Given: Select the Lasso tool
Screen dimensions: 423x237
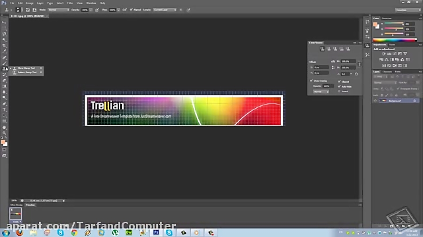Looking at the screenshot, I should (4, 34).
